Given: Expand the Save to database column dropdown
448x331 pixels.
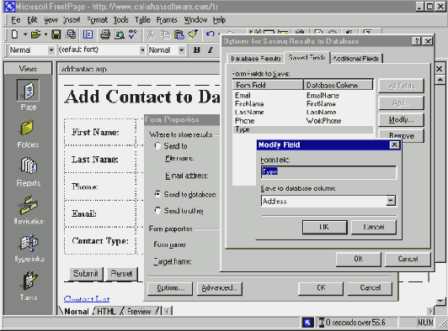Looking at the screenshot, I should click(391, 201).
